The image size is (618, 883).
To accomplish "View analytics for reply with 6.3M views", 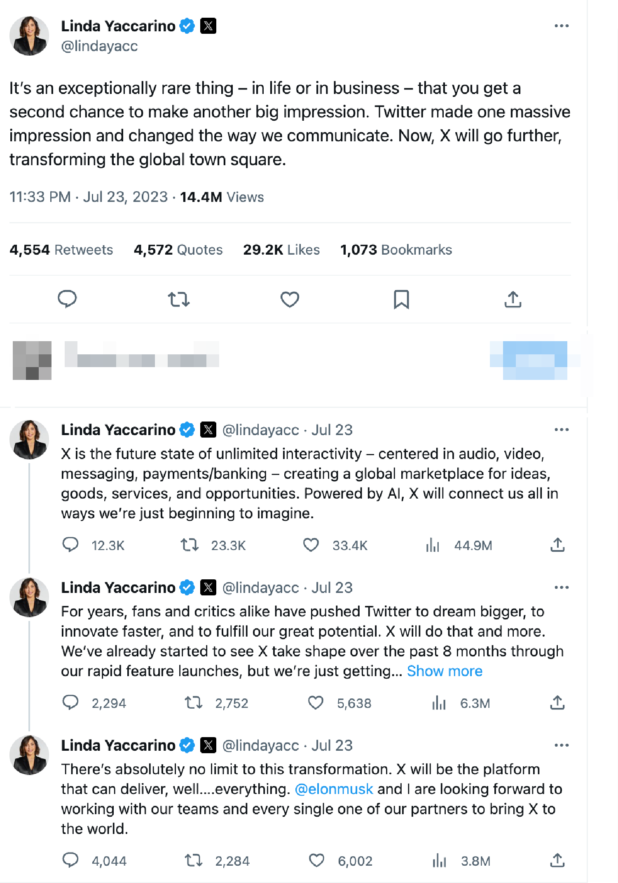I will 439,703.
